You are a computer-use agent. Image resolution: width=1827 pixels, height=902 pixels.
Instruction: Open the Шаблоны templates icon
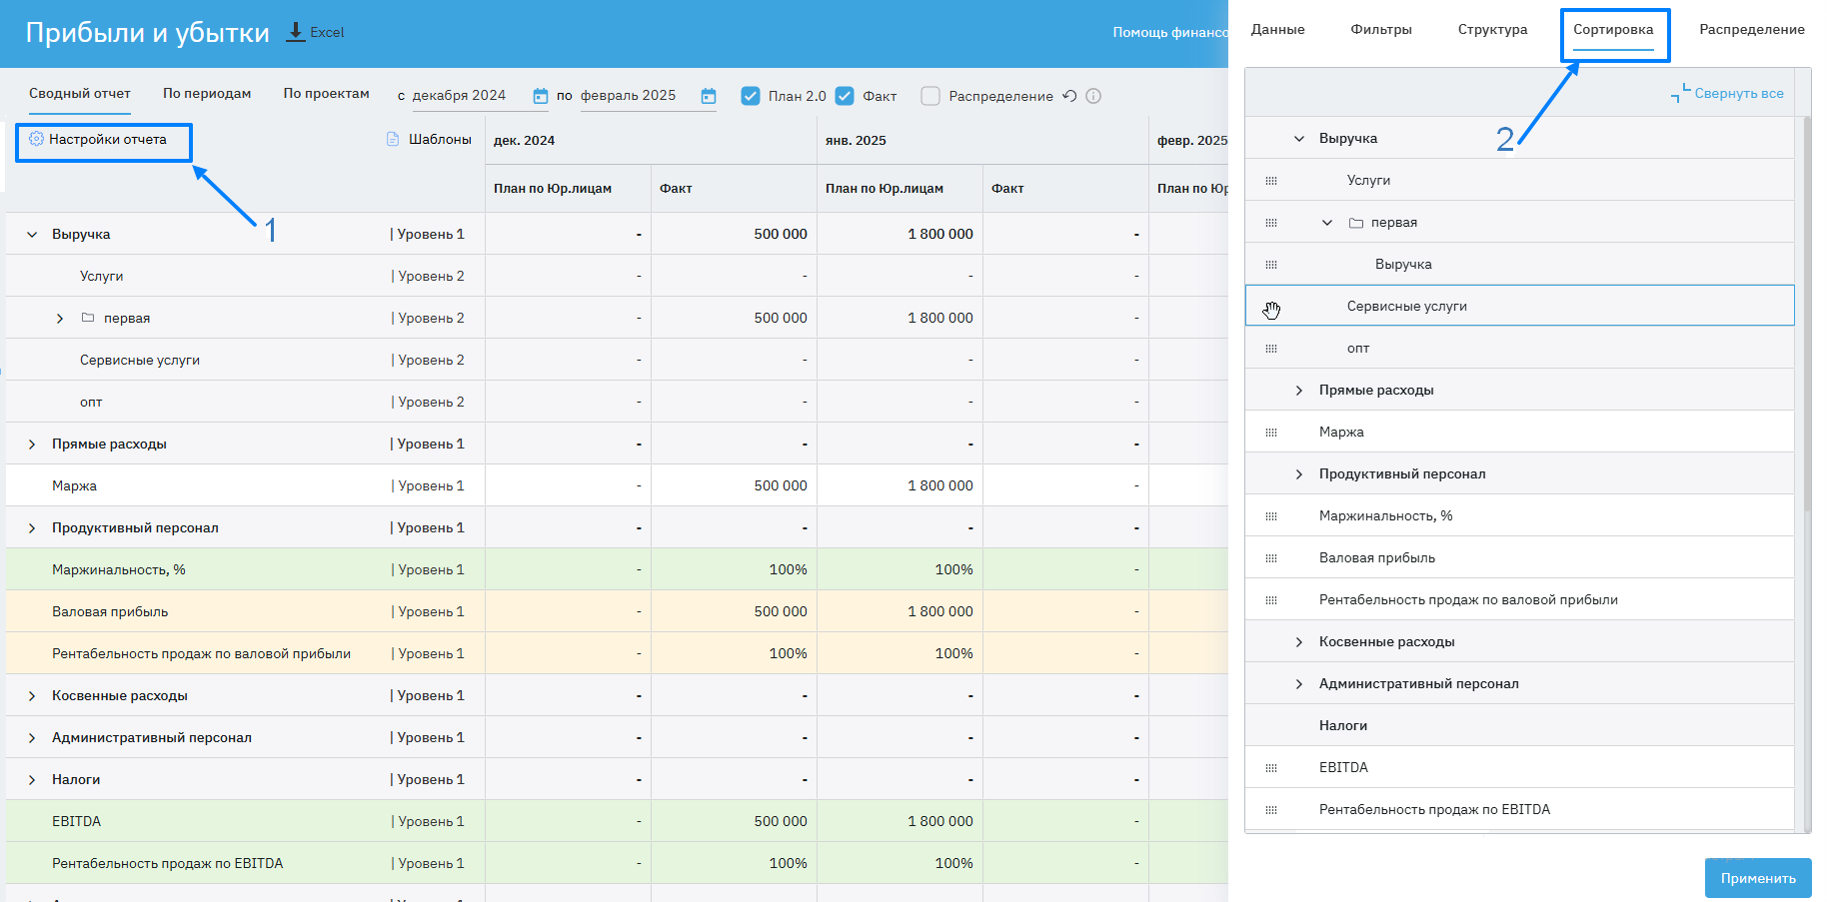[393, 139]
